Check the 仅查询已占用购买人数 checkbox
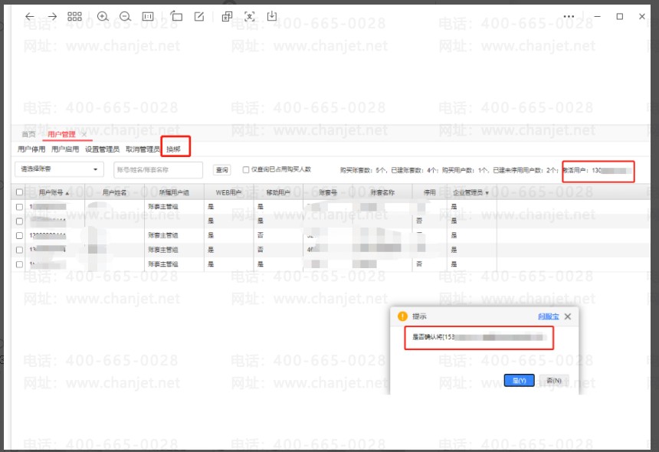The width and height of the screenshot is (659, 452). coord(246,169)
